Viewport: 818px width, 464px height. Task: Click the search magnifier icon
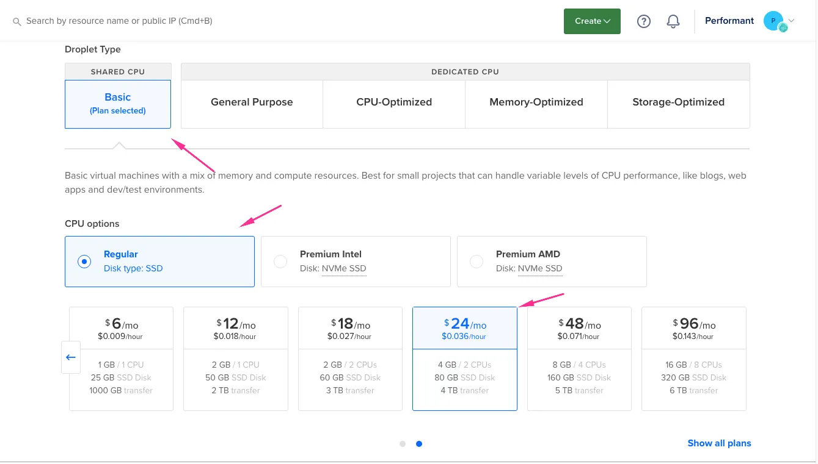coord(17,21)
